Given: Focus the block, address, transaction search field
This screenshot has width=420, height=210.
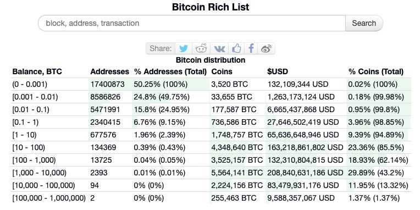Looking at the screenshot, I should tap(192, 23).
